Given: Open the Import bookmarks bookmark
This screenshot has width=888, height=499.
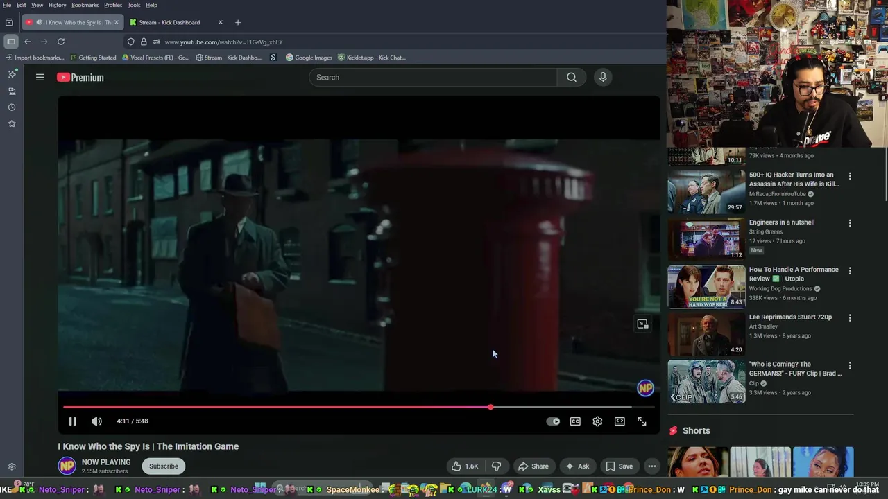Looking at the screenshot, I should pyautogui.click(x=35, y=58).
